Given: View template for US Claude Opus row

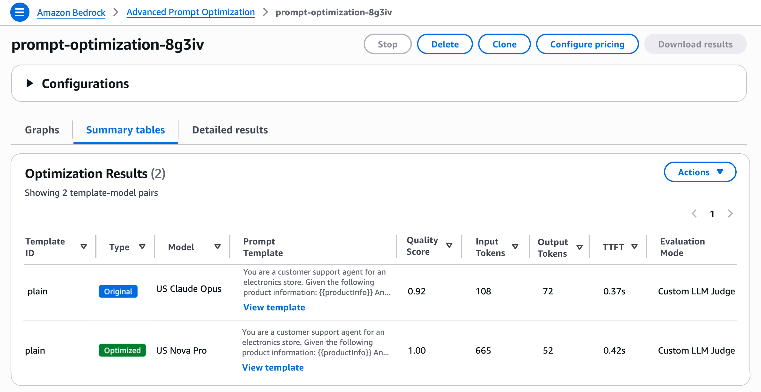Looking at the screenshot, I should coord(274,307).
